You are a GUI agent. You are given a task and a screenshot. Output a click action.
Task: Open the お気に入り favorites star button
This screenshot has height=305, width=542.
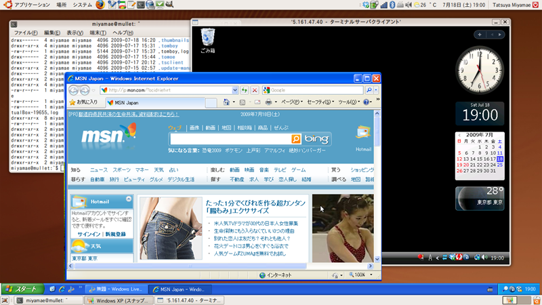[83, 102]
